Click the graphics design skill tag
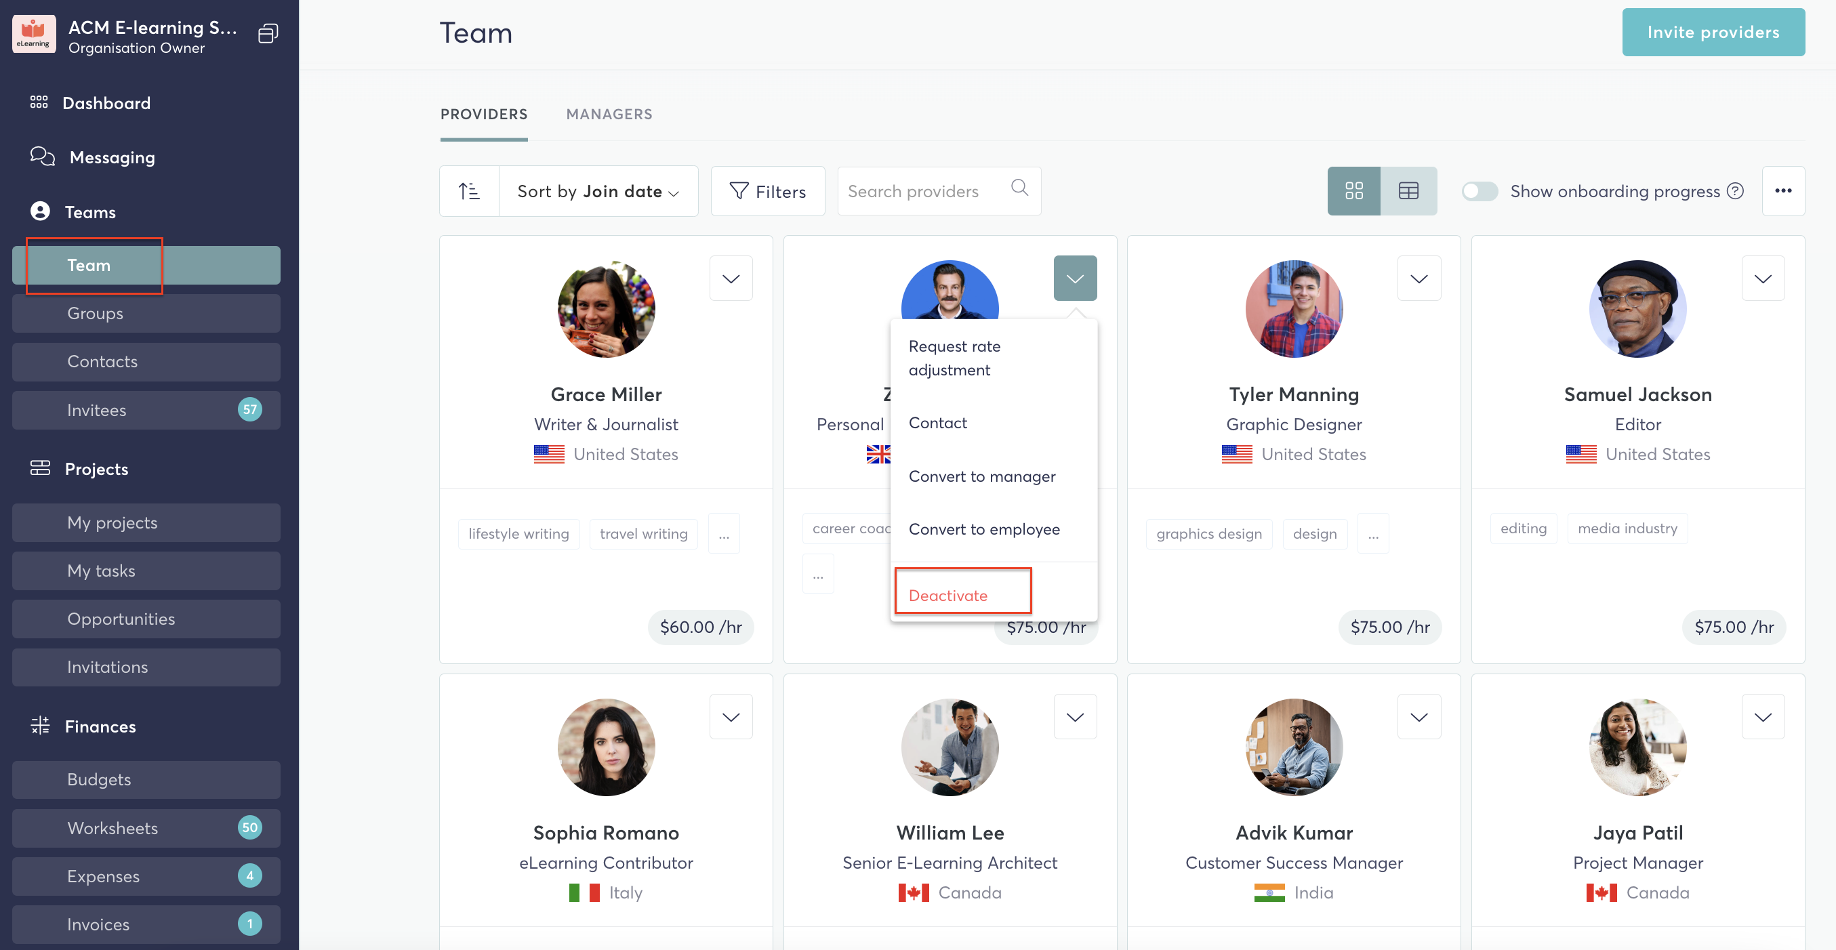 (1209, 534)
